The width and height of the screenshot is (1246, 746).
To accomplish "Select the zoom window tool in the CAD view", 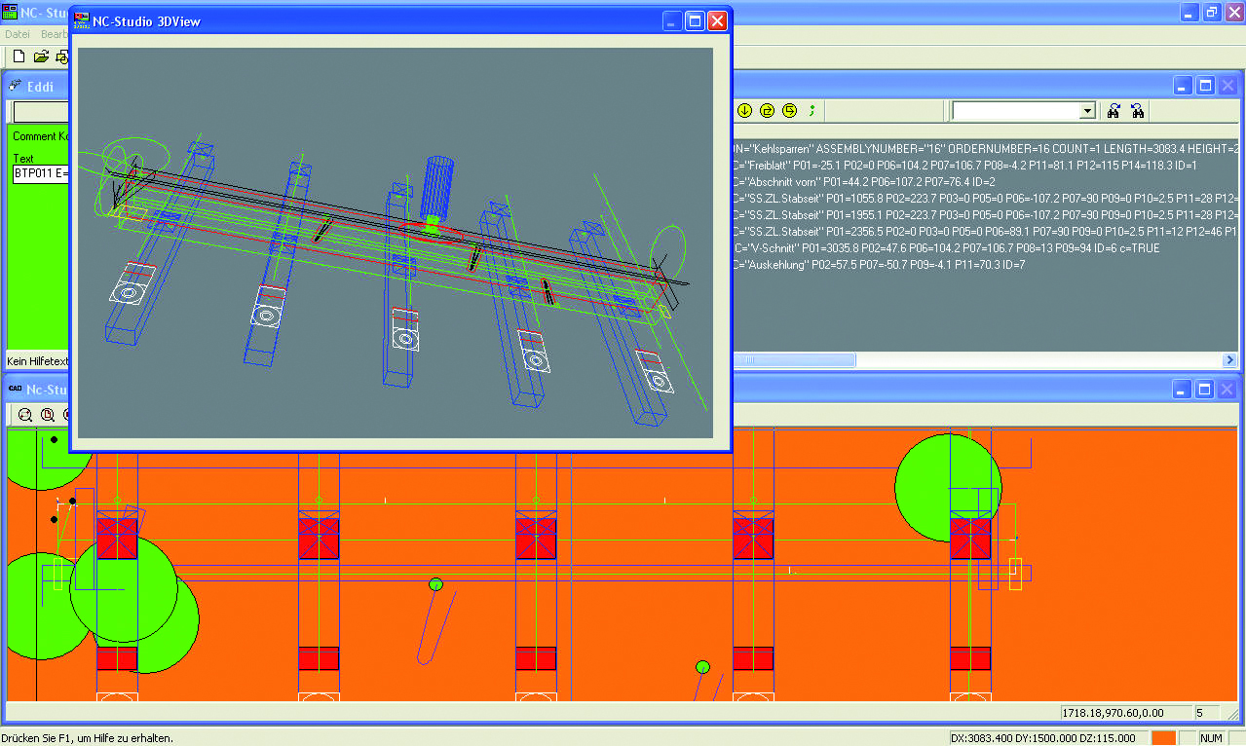I will click(x=24, y=415).
